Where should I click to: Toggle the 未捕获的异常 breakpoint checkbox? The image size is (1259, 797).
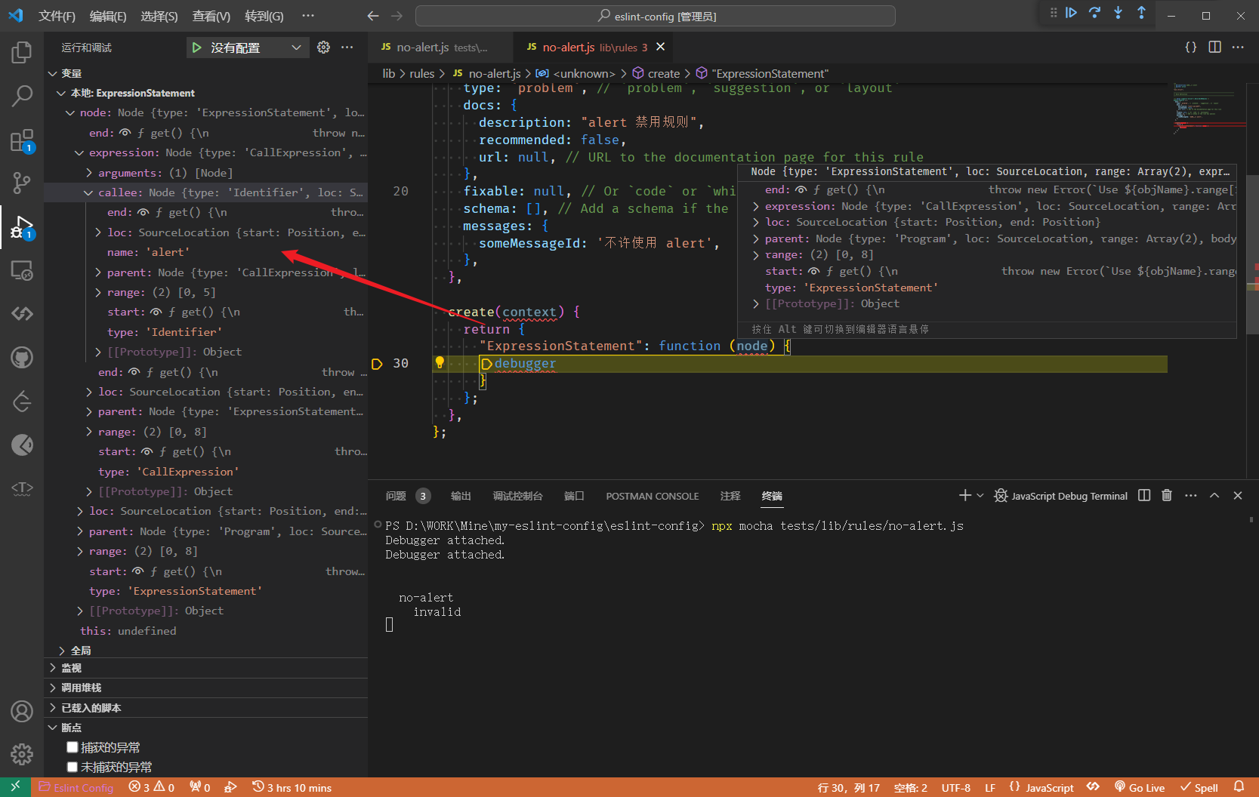[x=73, y=767]
